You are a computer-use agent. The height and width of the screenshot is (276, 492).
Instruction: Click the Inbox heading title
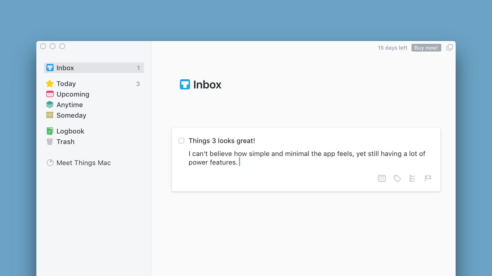click(207, 84)
